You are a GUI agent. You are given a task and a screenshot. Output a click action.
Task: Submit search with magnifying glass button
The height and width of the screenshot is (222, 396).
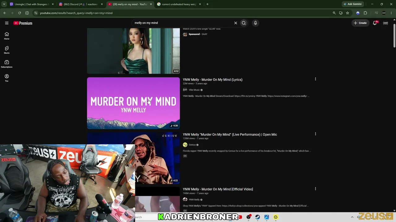coord(244,23)
